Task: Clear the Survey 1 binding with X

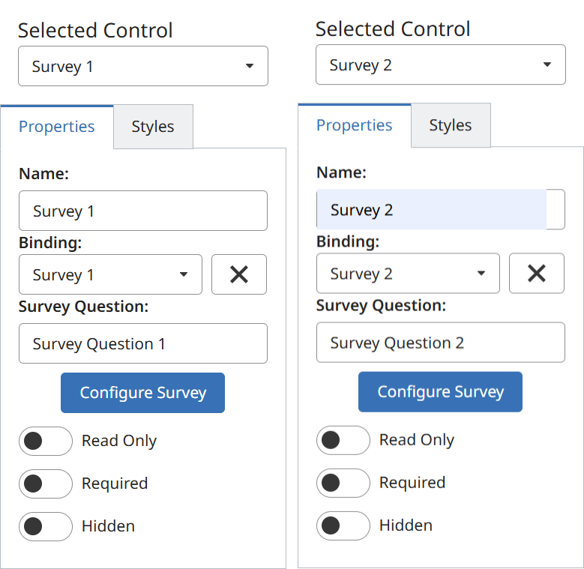Action: coord(239,274)
